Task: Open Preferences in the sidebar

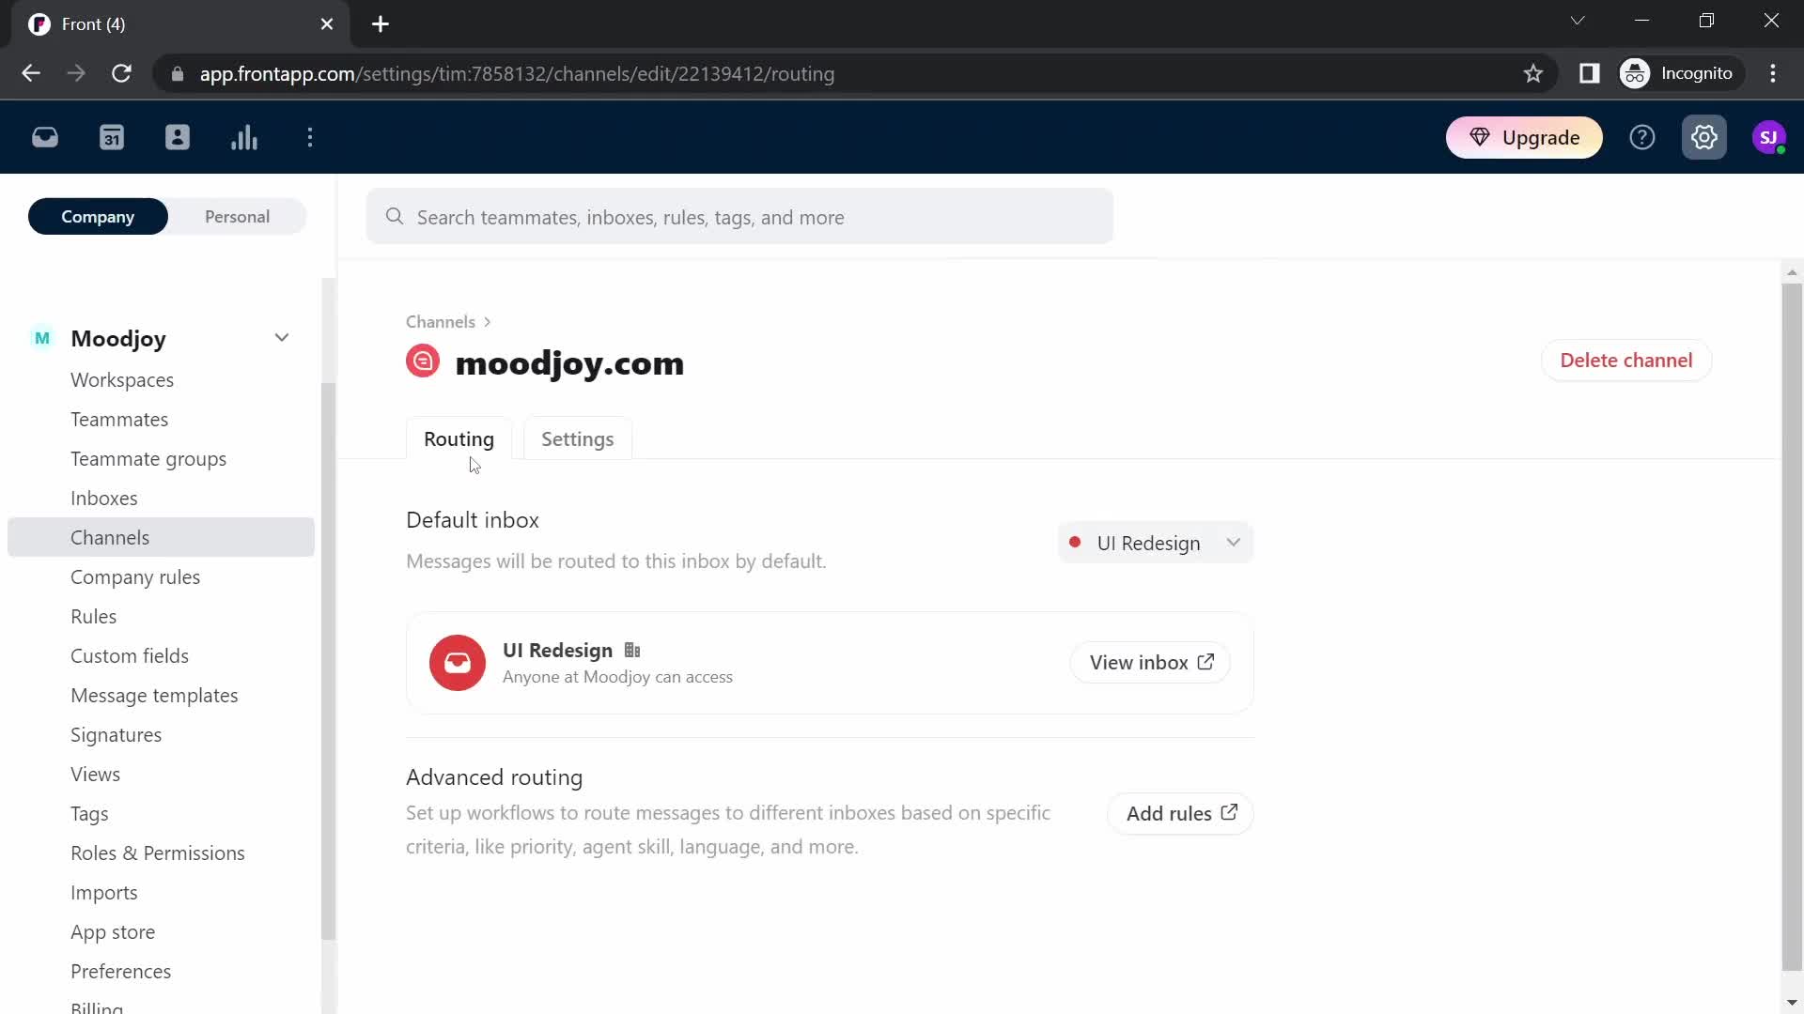Action: (x=121, y=972)
